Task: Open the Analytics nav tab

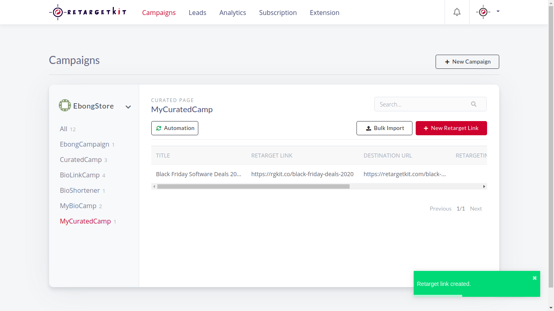Action: (x=233, y=13)
